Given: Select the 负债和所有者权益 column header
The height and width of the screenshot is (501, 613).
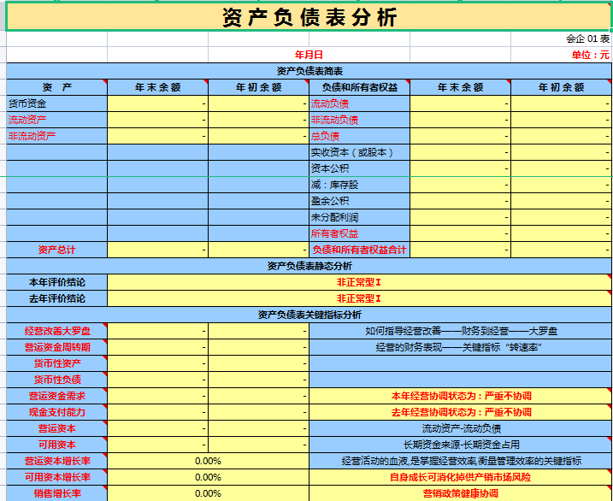Looking at the screenshot, I should click(x=359, y=87).
